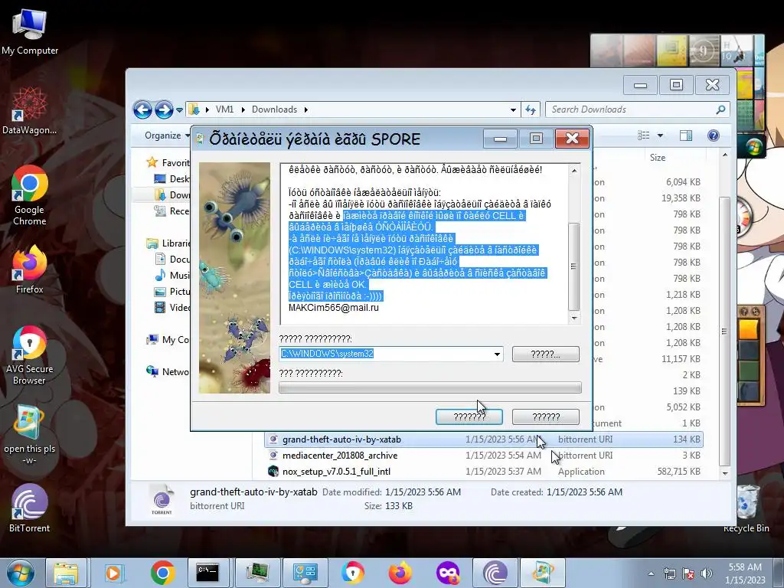Change view icon in Explorer toolbar
784x588 pixels.
(x=644, y=136)
